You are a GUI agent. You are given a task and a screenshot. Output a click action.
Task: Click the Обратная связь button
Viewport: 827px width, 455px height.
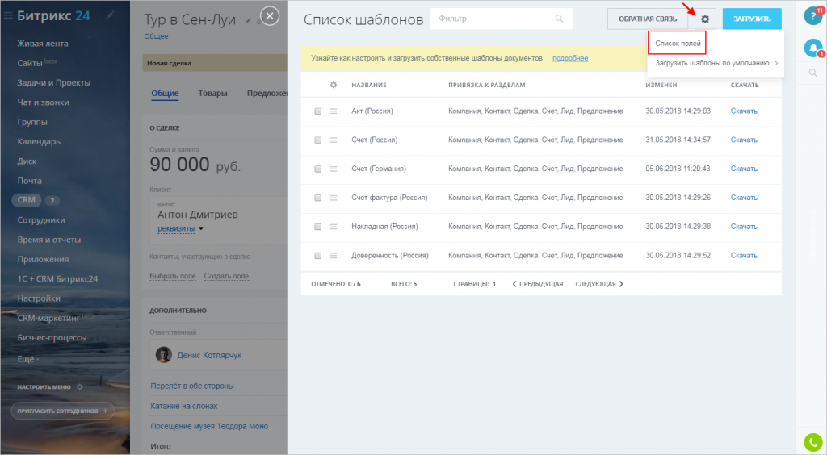point(648,19)
